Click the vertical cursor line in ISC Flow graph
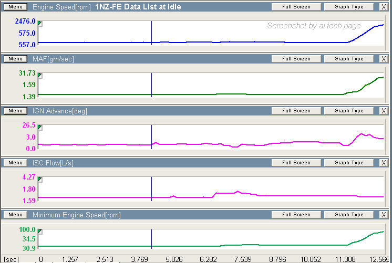 click(x=151, y=188)
